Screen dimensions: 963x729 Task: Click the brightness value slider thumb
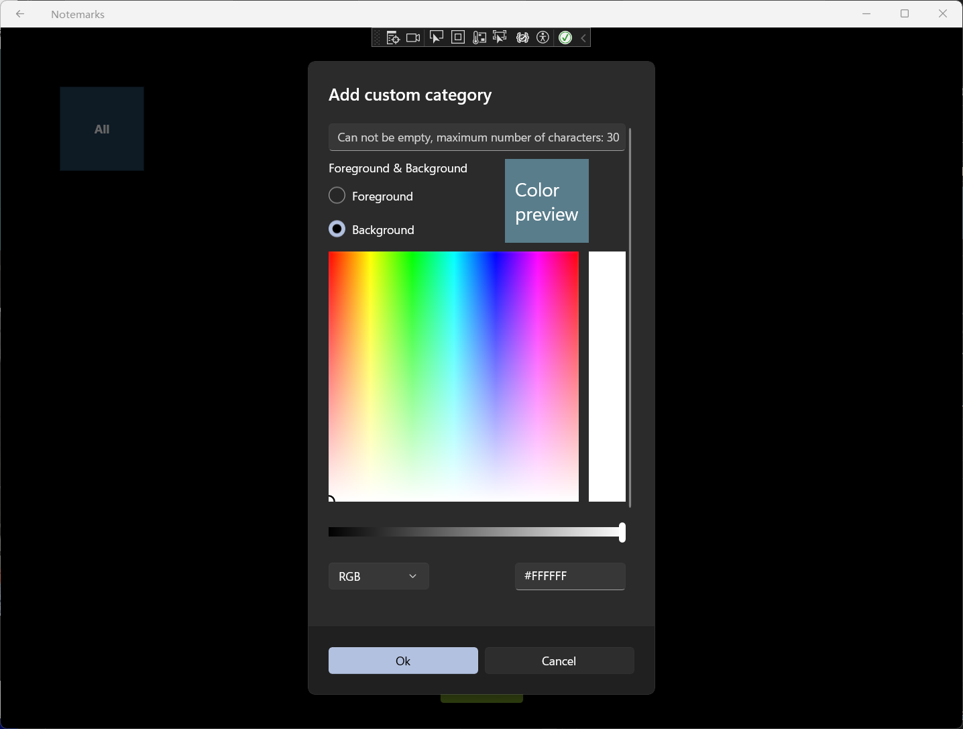622,532
